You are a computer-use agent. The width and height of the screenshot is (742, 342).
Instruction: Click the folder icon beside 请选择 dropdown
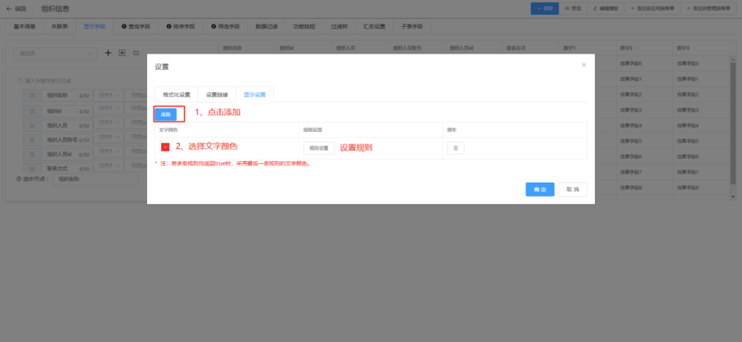(x=136, y=53)
